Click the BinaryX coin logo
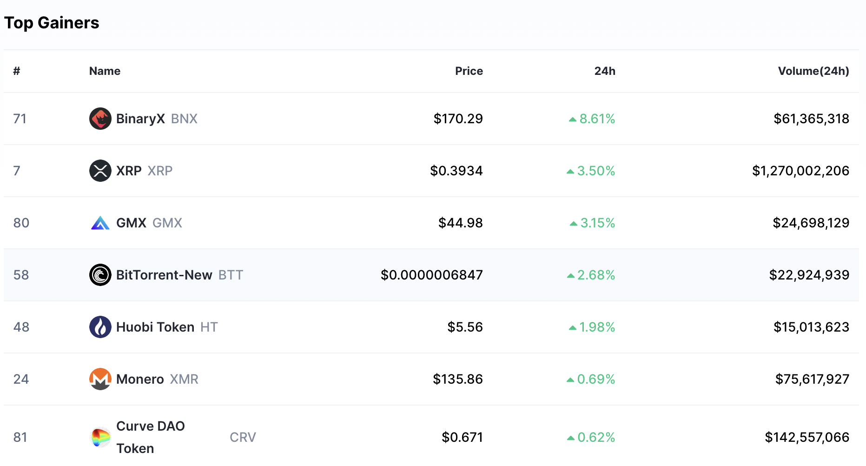The width and height of the screenshot is (866, 466). coord(100,119)
